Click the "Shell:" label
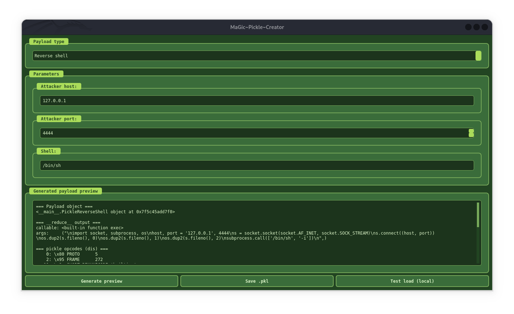 click(x=48, y=151)
